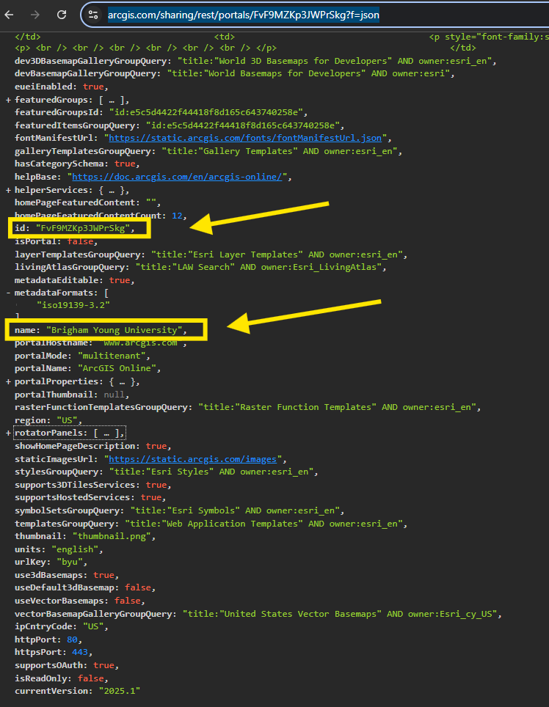Click the useVectorBasemaps key
Screen dimensions: 549x707
pos(59,601)
